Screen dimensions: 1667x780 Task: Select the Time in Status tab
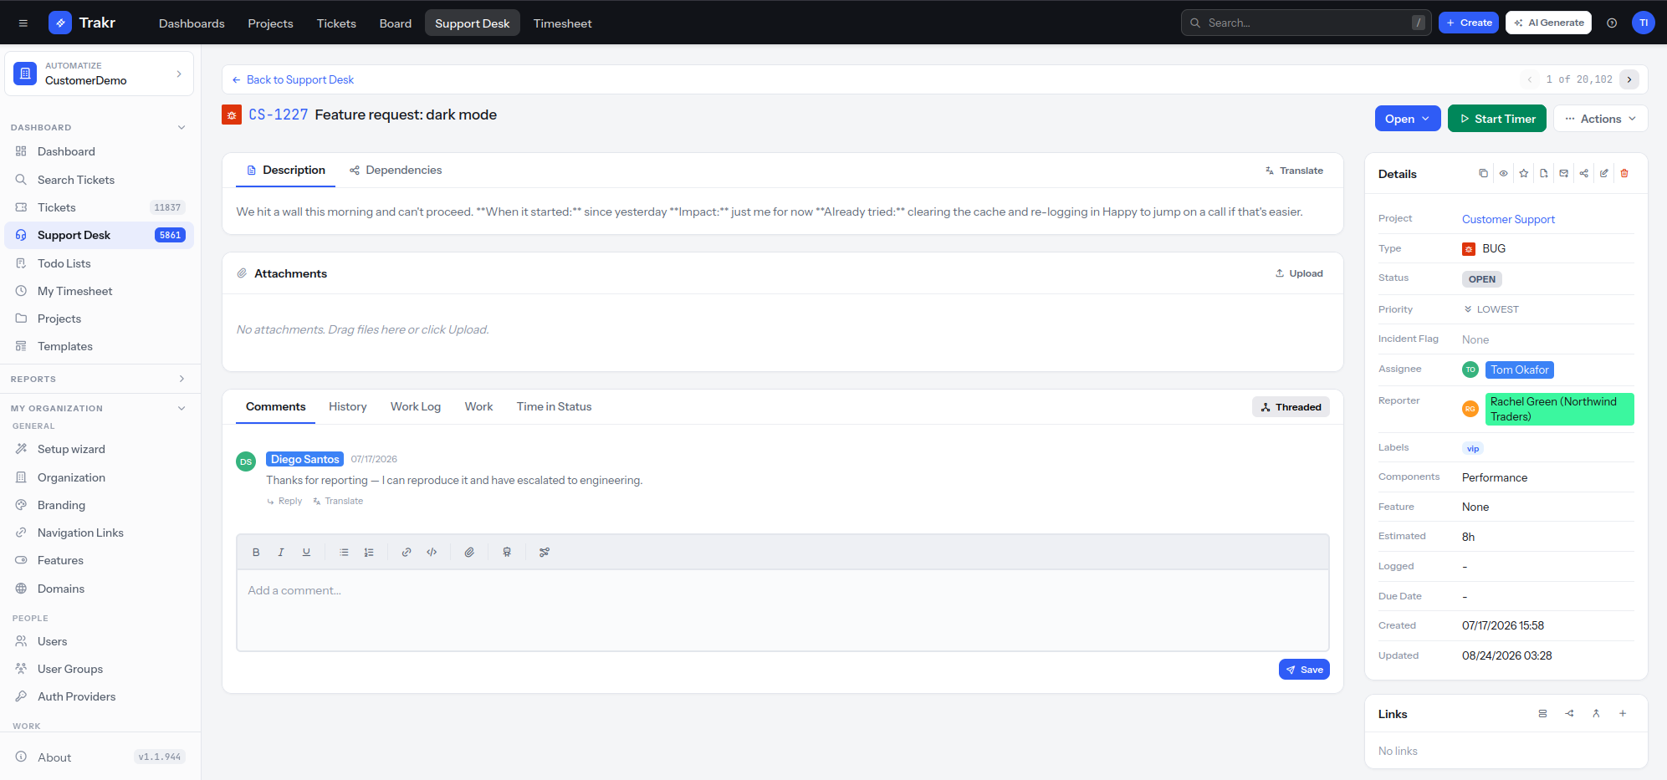click(554, 406)
